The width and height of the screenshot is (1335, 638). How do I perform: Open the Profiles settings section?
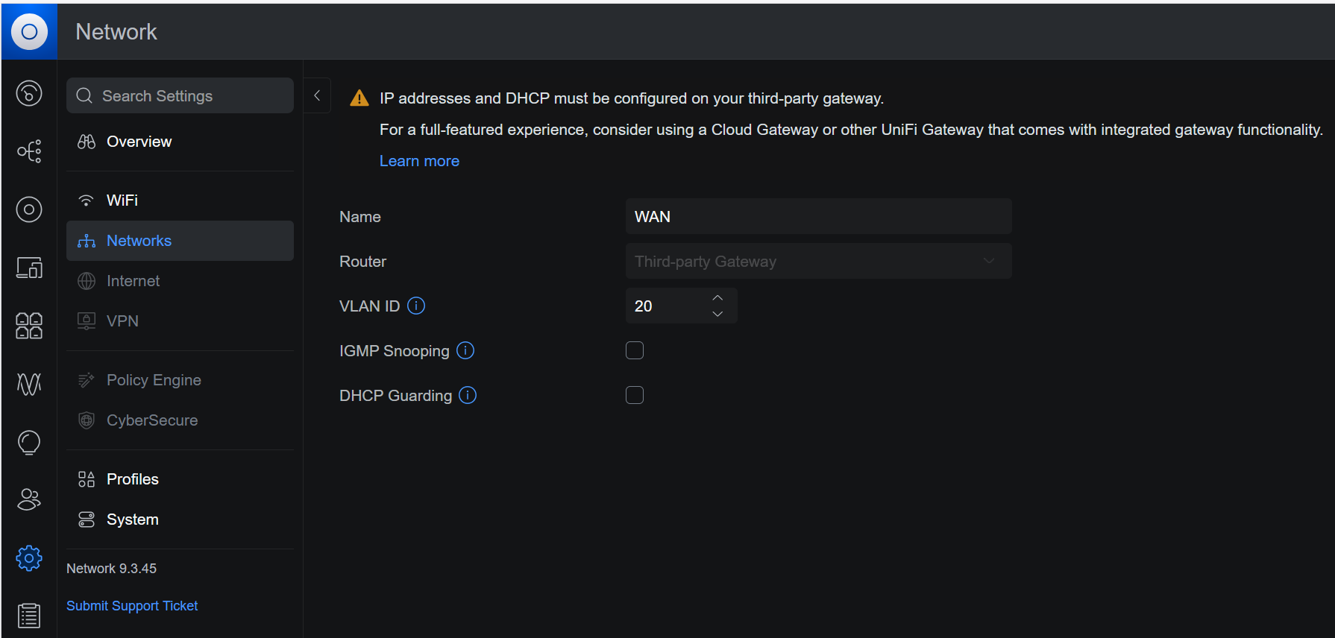point(133,479)
